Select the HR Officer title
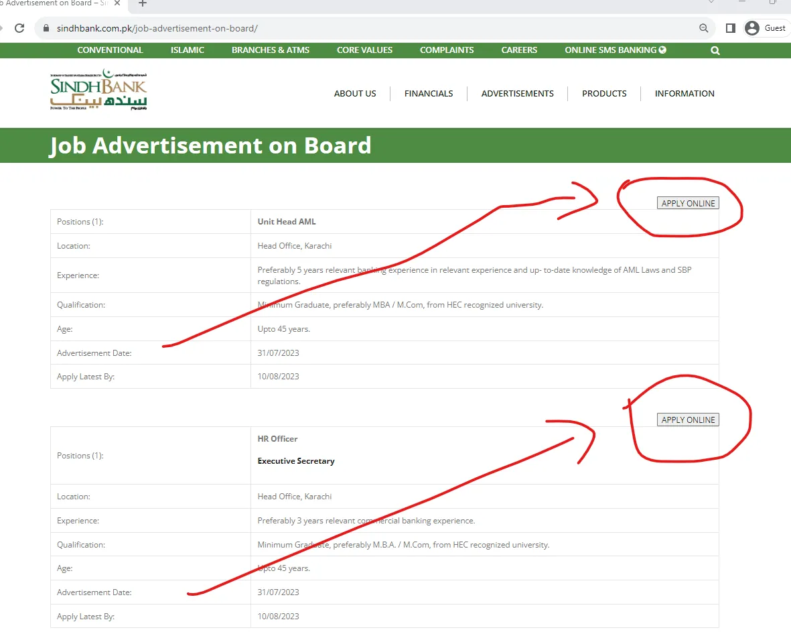The image size is (791, 632). [277, 439]
